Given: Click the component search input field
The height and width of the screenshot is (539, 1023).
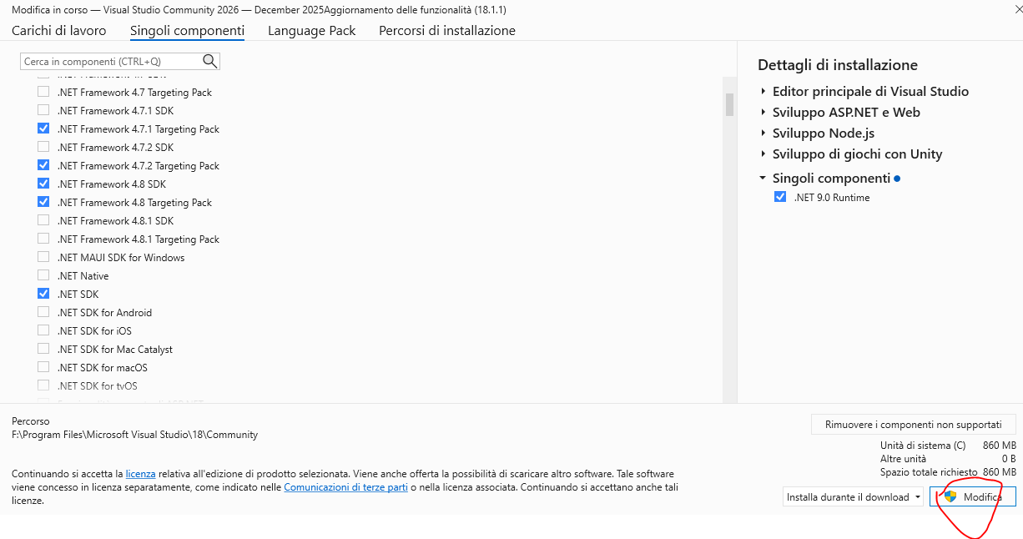Looking at the screenshot, I should tap(108, 62).
